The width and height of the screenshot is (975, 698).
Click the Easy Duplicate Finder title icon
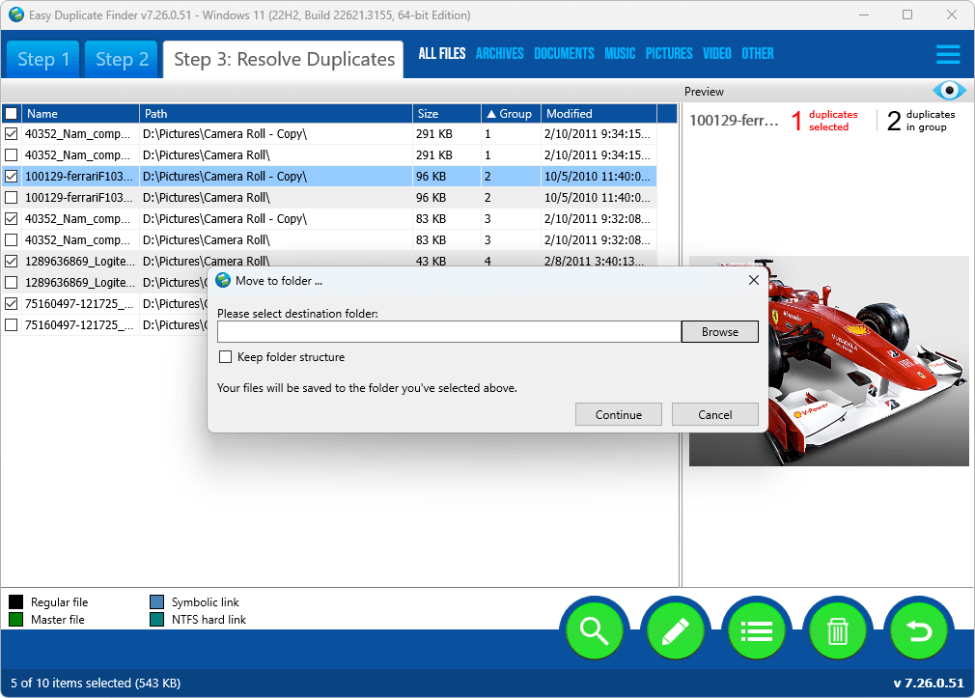[16, 14]
